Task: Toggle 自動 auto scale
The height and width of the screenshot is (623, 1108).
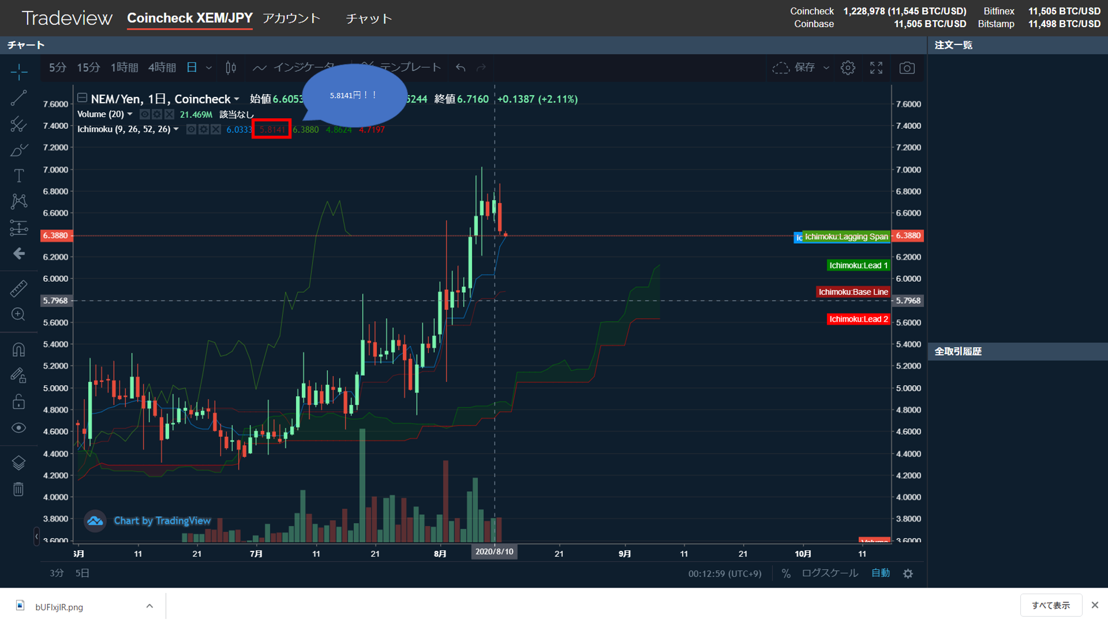Action: point(881,573)
